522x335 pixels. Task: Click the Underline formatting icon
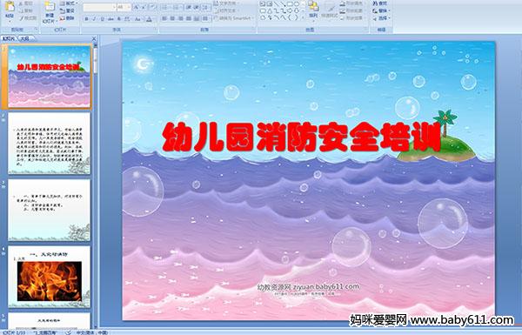[102, 19]
